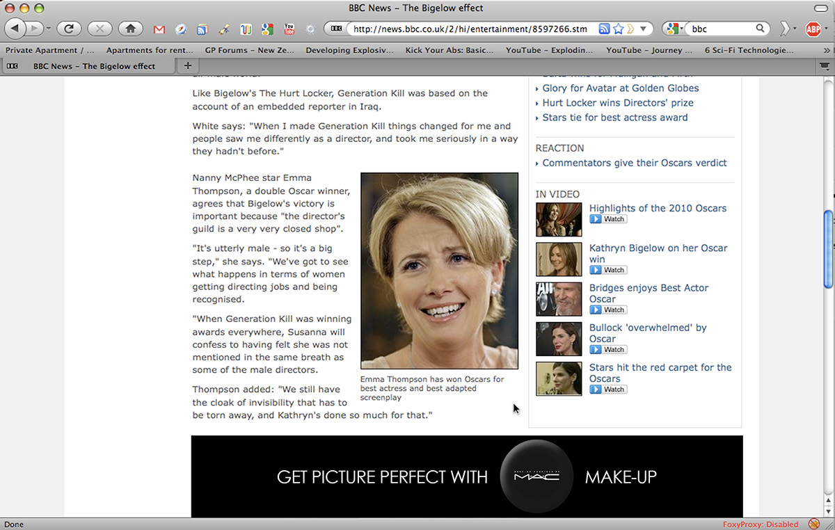Click the satellite icon in the toolbar

(223, 29)
